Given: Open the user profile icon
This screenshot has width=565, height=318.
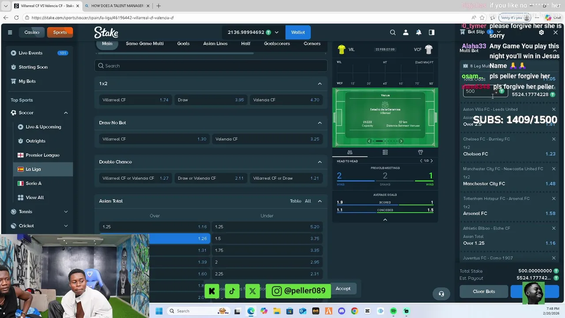Looking at the screenshot, I should tap(406, 32).
